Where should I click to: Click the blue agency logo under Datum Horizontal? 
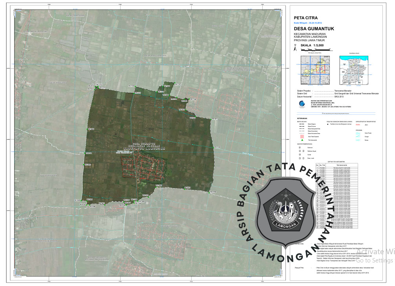tap(301, 104)
